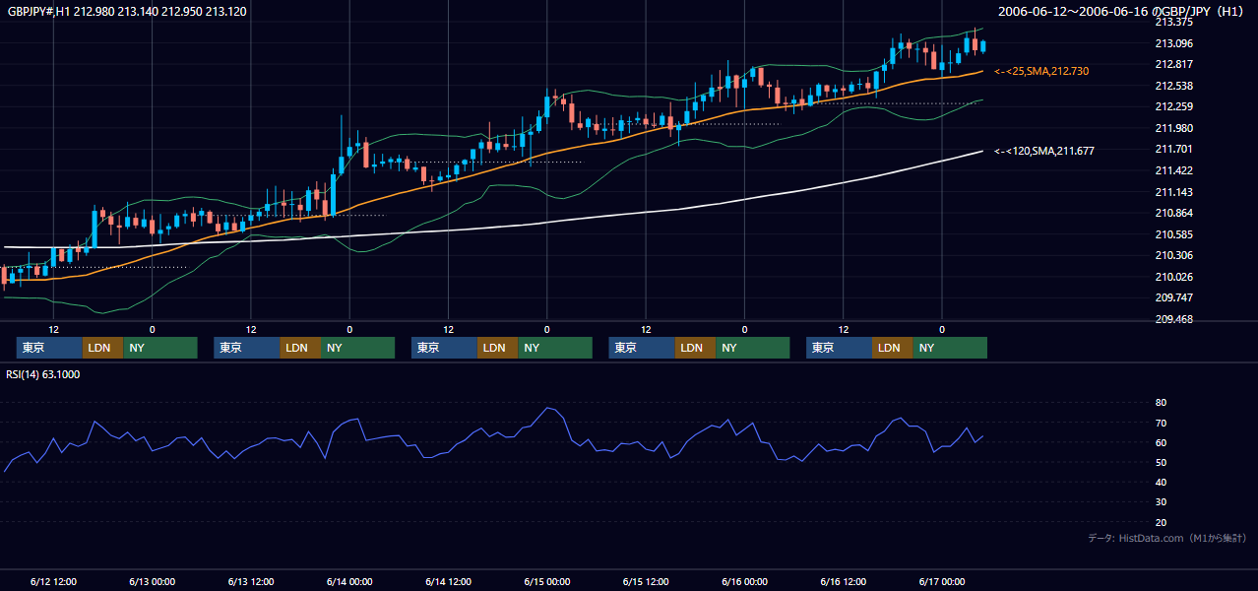Click price axis label 211.701
The width and height of the screenshot is (1258, 591).
coord(1173,149)
